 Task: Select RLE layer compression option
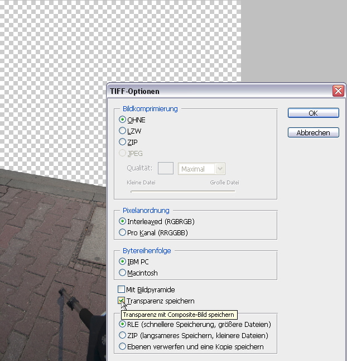click(x=123, y=324)
